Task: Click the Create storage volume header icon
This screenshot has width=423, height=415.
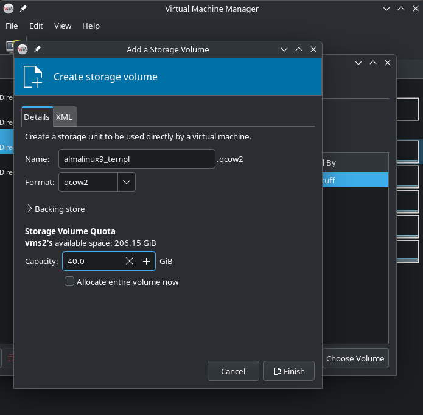Action: [33, 77]
